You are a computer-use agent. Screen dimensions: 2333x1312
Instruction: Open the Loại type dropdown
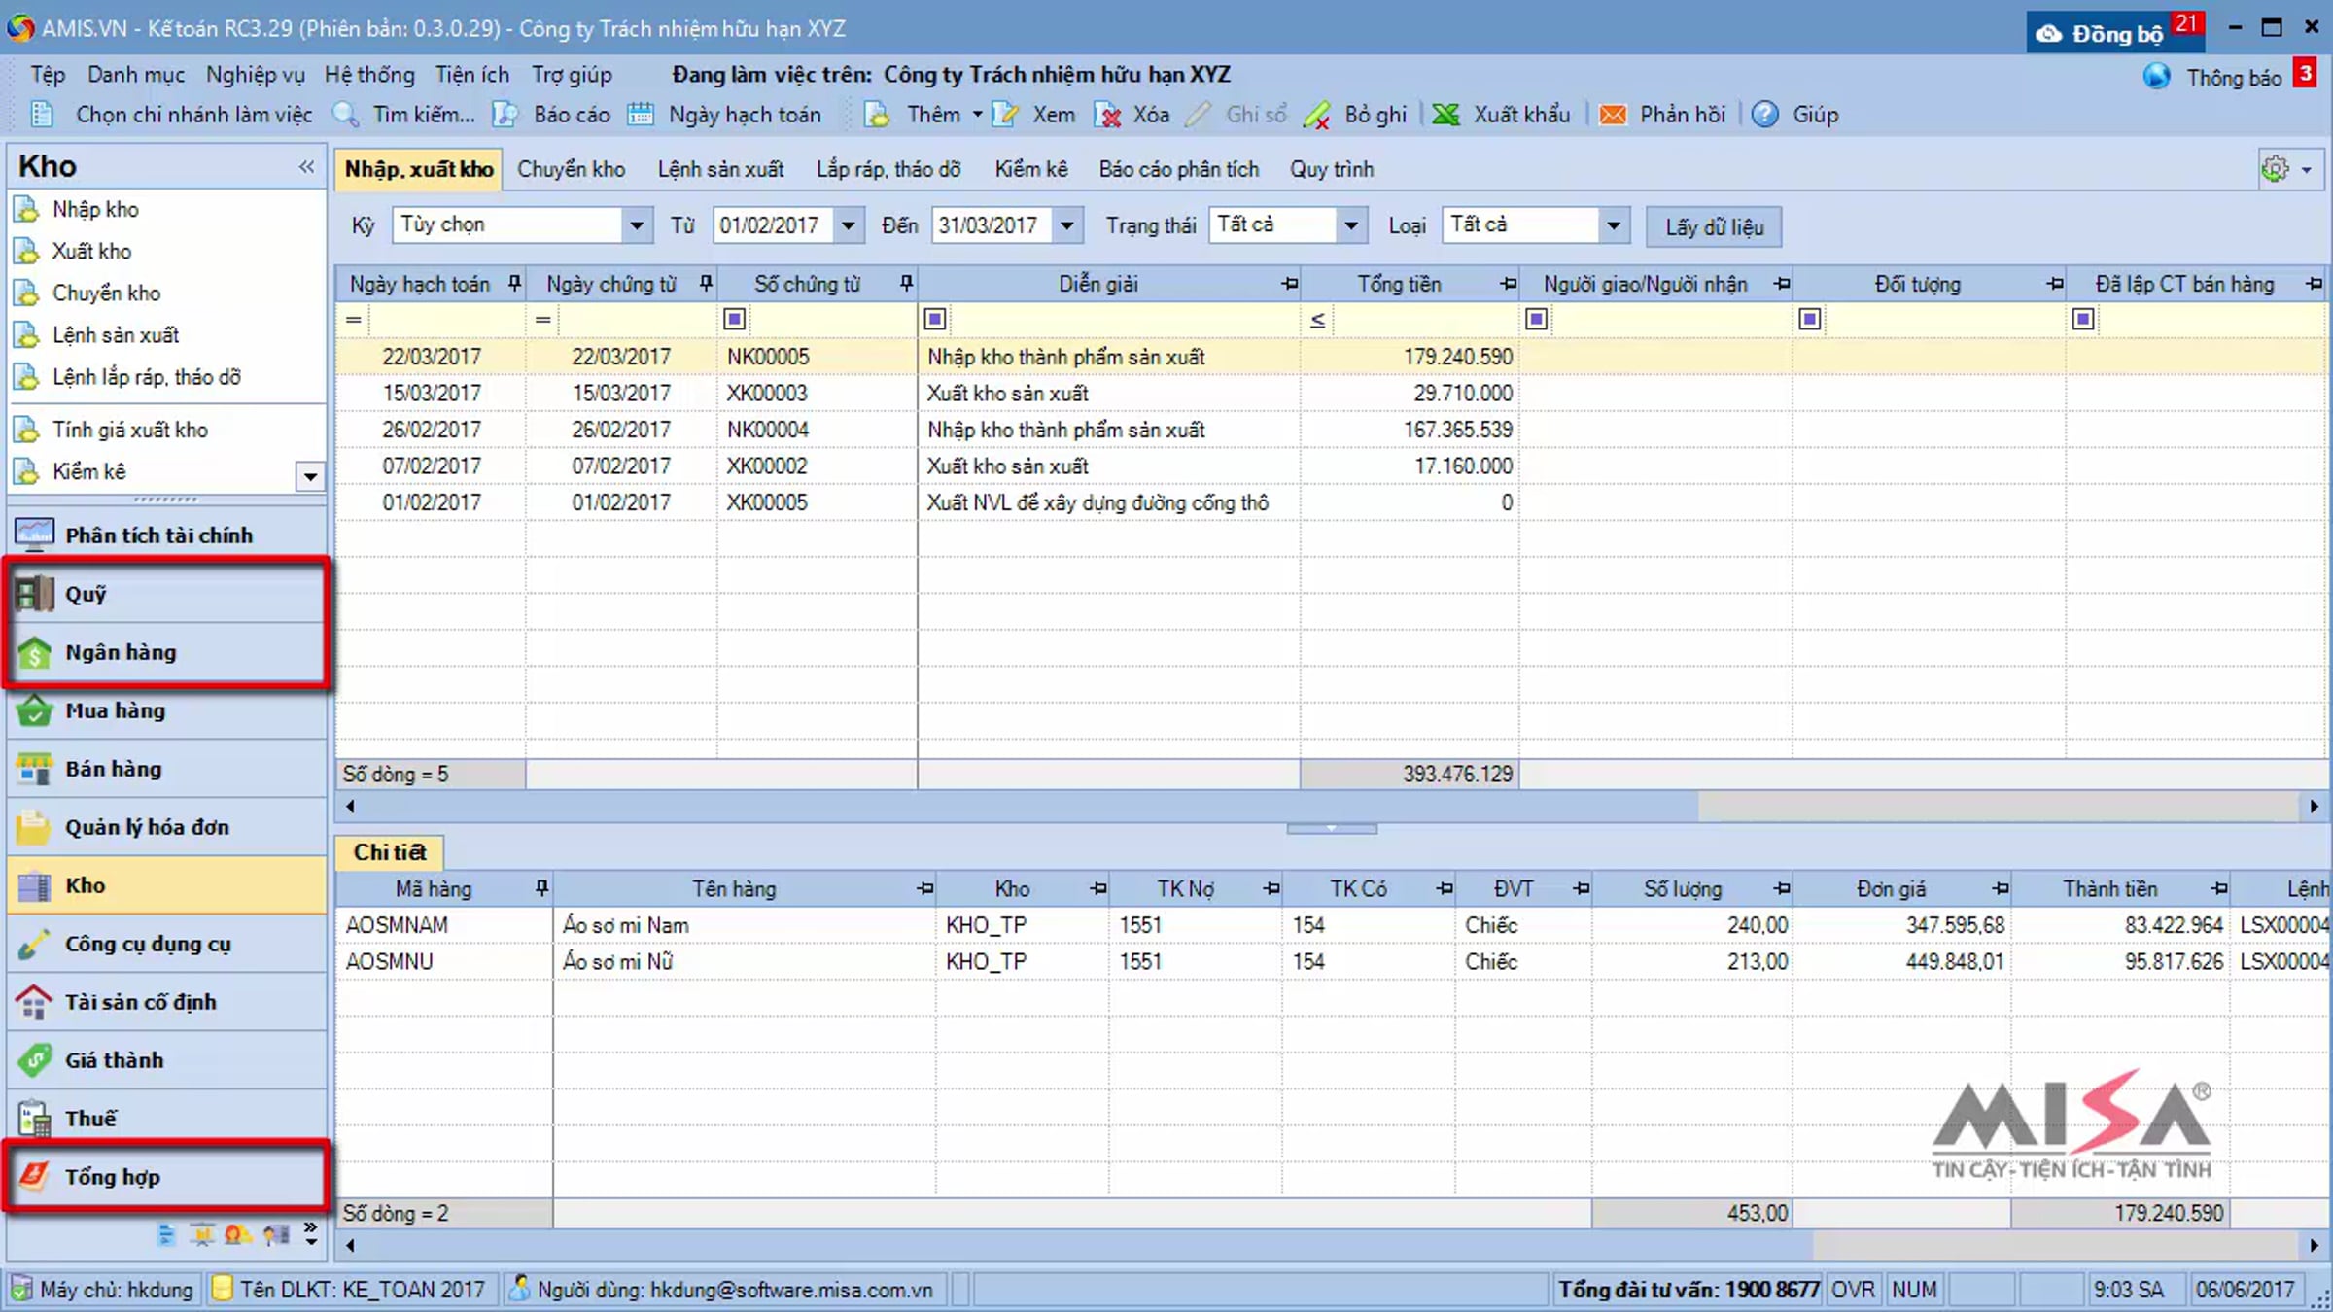coord(1613,225)
